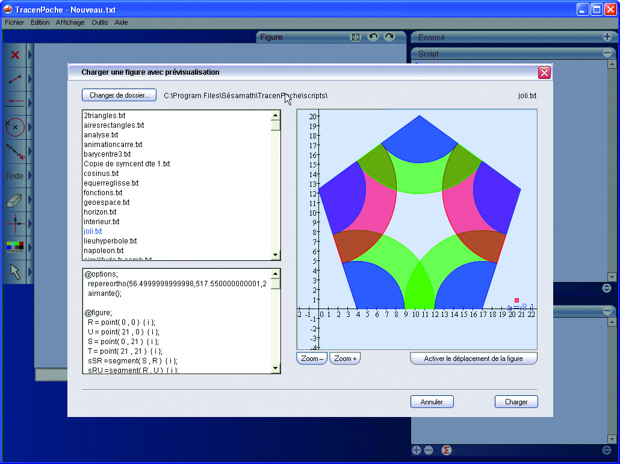This screenshot has width=620, height=464.
Task: Expand the Enoncé panel with plus
Action: click(607, 37)
